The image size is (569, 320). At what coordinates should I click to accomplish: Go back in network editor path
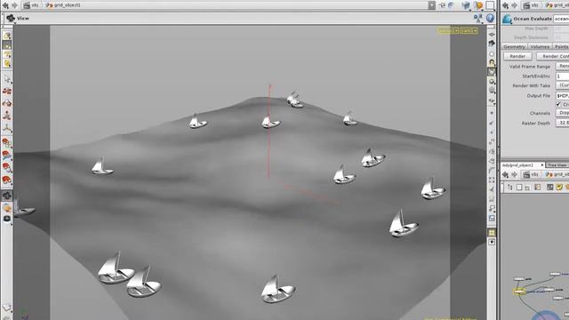[506, 174]
